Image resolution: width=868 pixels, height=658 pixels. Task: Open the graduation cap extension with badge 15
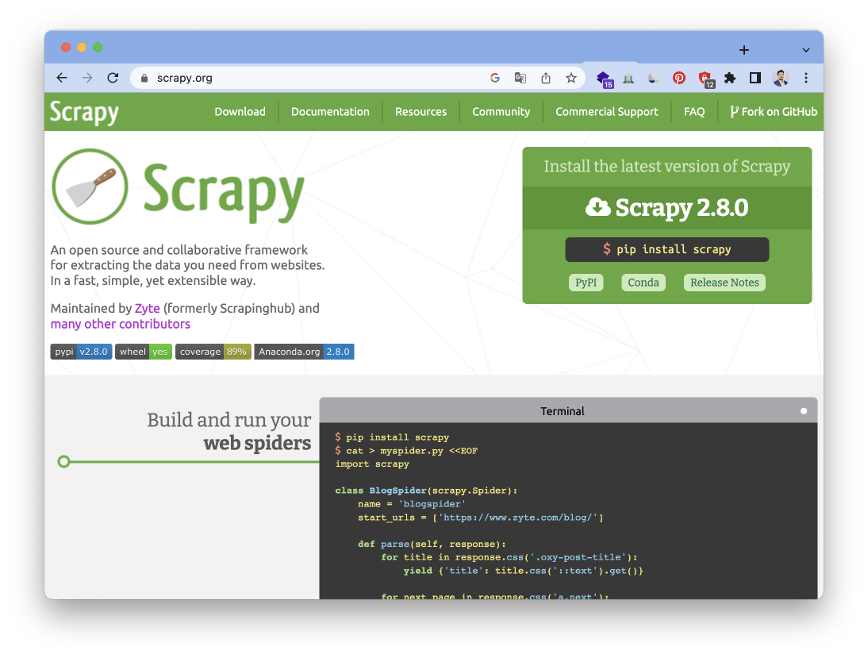(x=604, y=79)
